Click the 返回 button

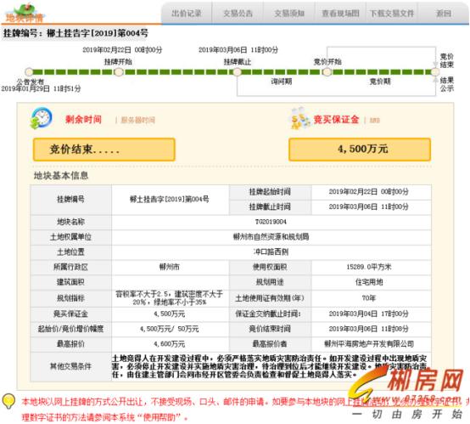click(444, 14)
